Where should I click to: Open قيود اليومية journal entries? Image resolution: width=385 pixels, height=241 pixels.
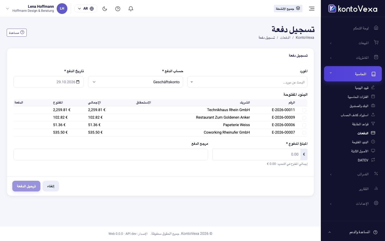tap(361, 88)
